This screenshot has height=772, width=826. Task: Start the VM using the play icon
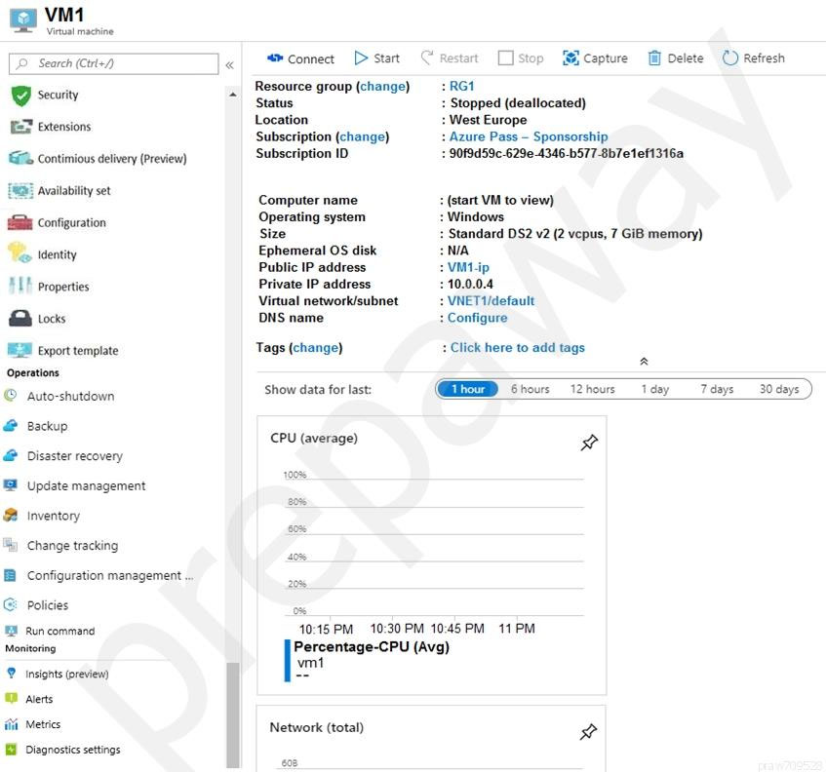361,58
